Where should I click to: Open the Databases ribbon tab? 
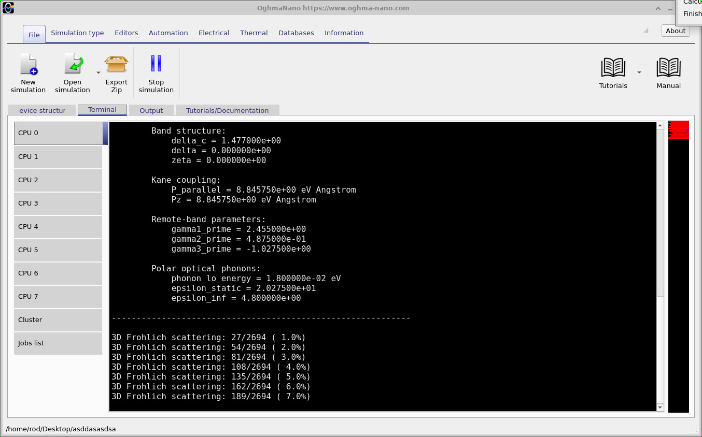296,33
